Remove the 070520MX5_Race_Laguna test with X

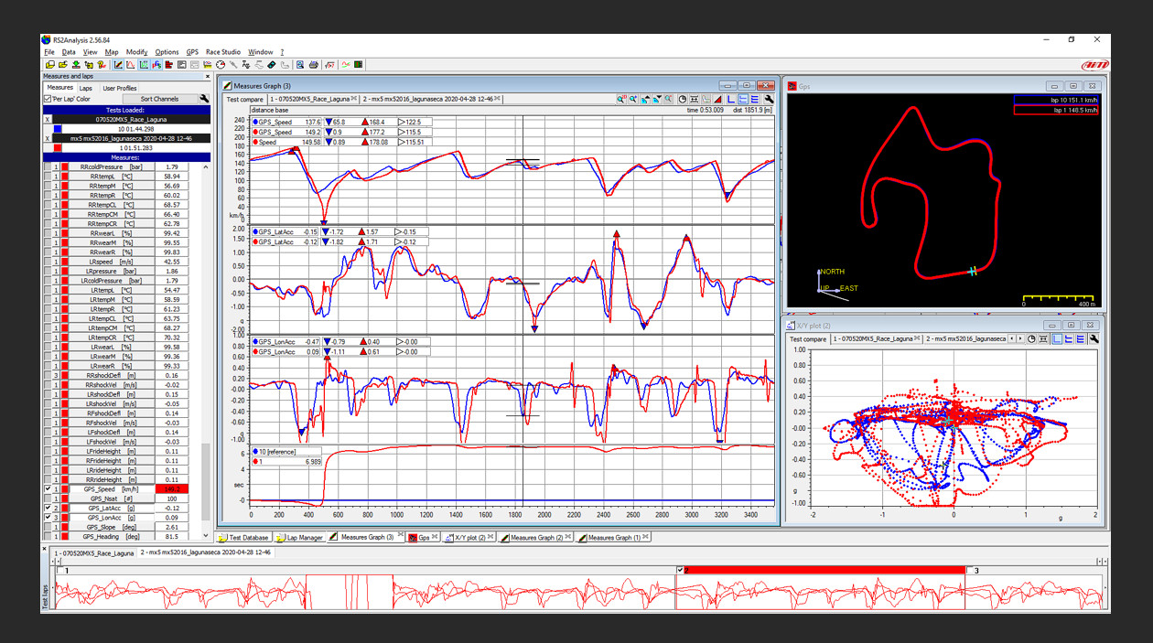point(48,119)
